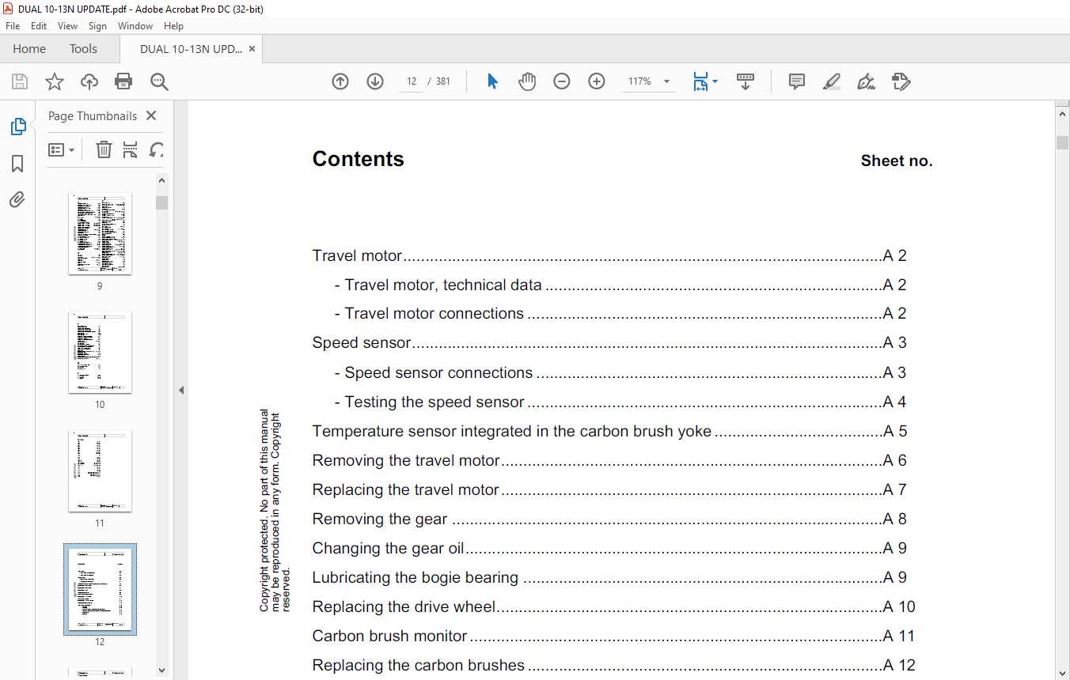1070x680 pixels.
Task: Close the Page Thumbnails panel
Action: click(x=152, y=116)
